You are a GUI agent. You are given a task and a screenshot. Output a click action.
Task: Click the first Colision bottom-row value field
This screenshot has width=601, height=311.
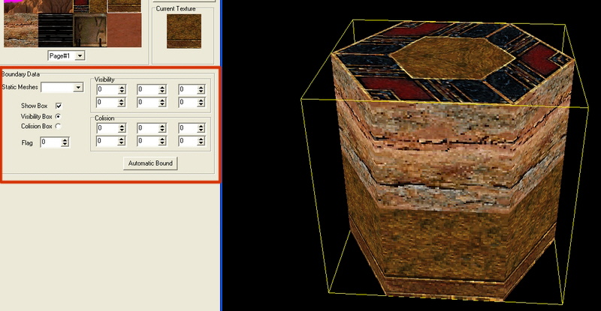click(x=106, y=141)
